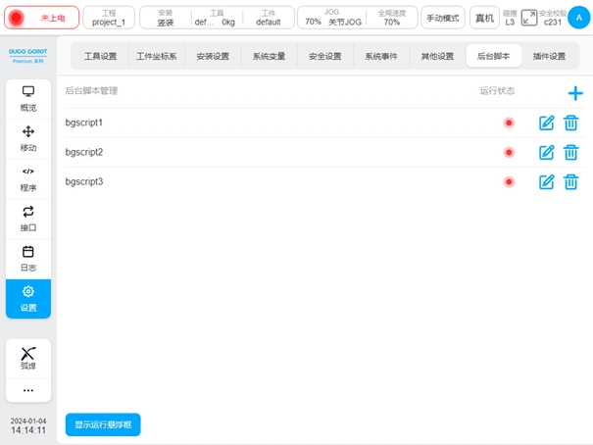Image resolution: width=593 pixels, height=445 pixels.
Task: Delete bgscript3 with the trash icon
Action: click(x=570, y=181)
